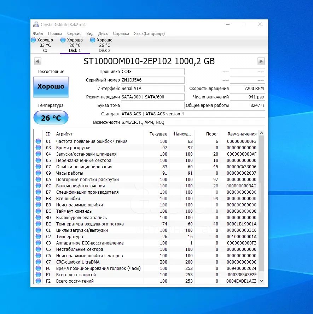Image resolution: width=313 pixels, height=314 pixels.
Task: Click scroll up arrow of SMART list
Action: 261,133
